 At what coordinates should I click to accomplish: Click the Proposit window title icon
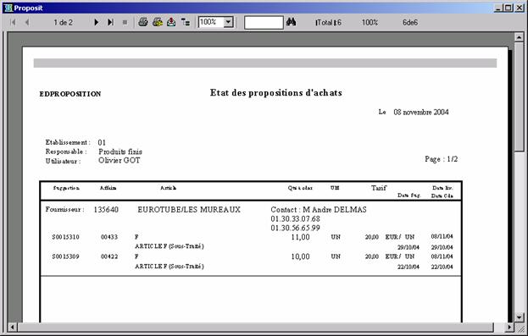click(8, 8)
